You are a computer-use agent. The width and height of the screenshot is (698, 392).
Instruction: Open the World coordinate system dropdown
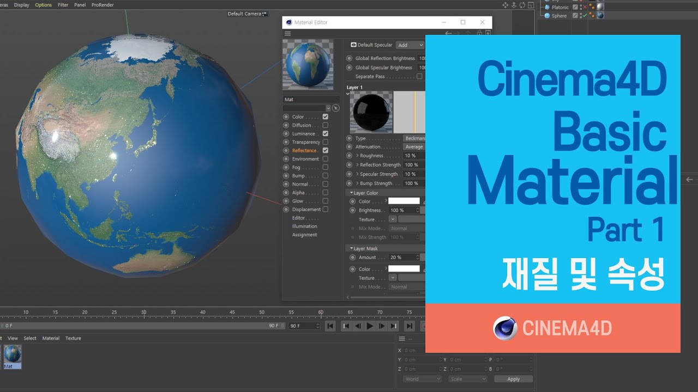tap(423, 379)
